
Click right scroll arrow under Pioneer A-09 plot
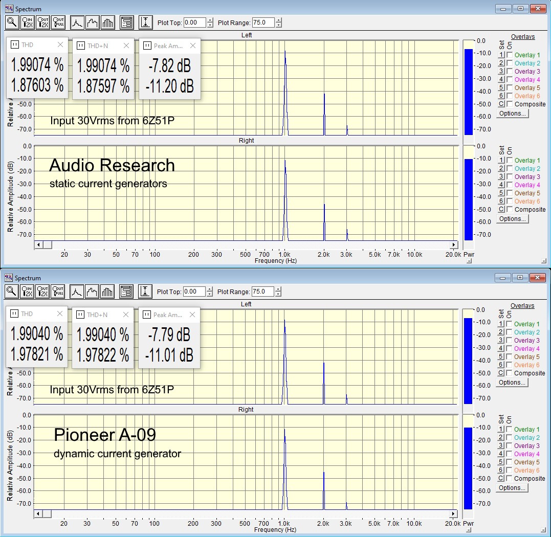tap(453, 514)
